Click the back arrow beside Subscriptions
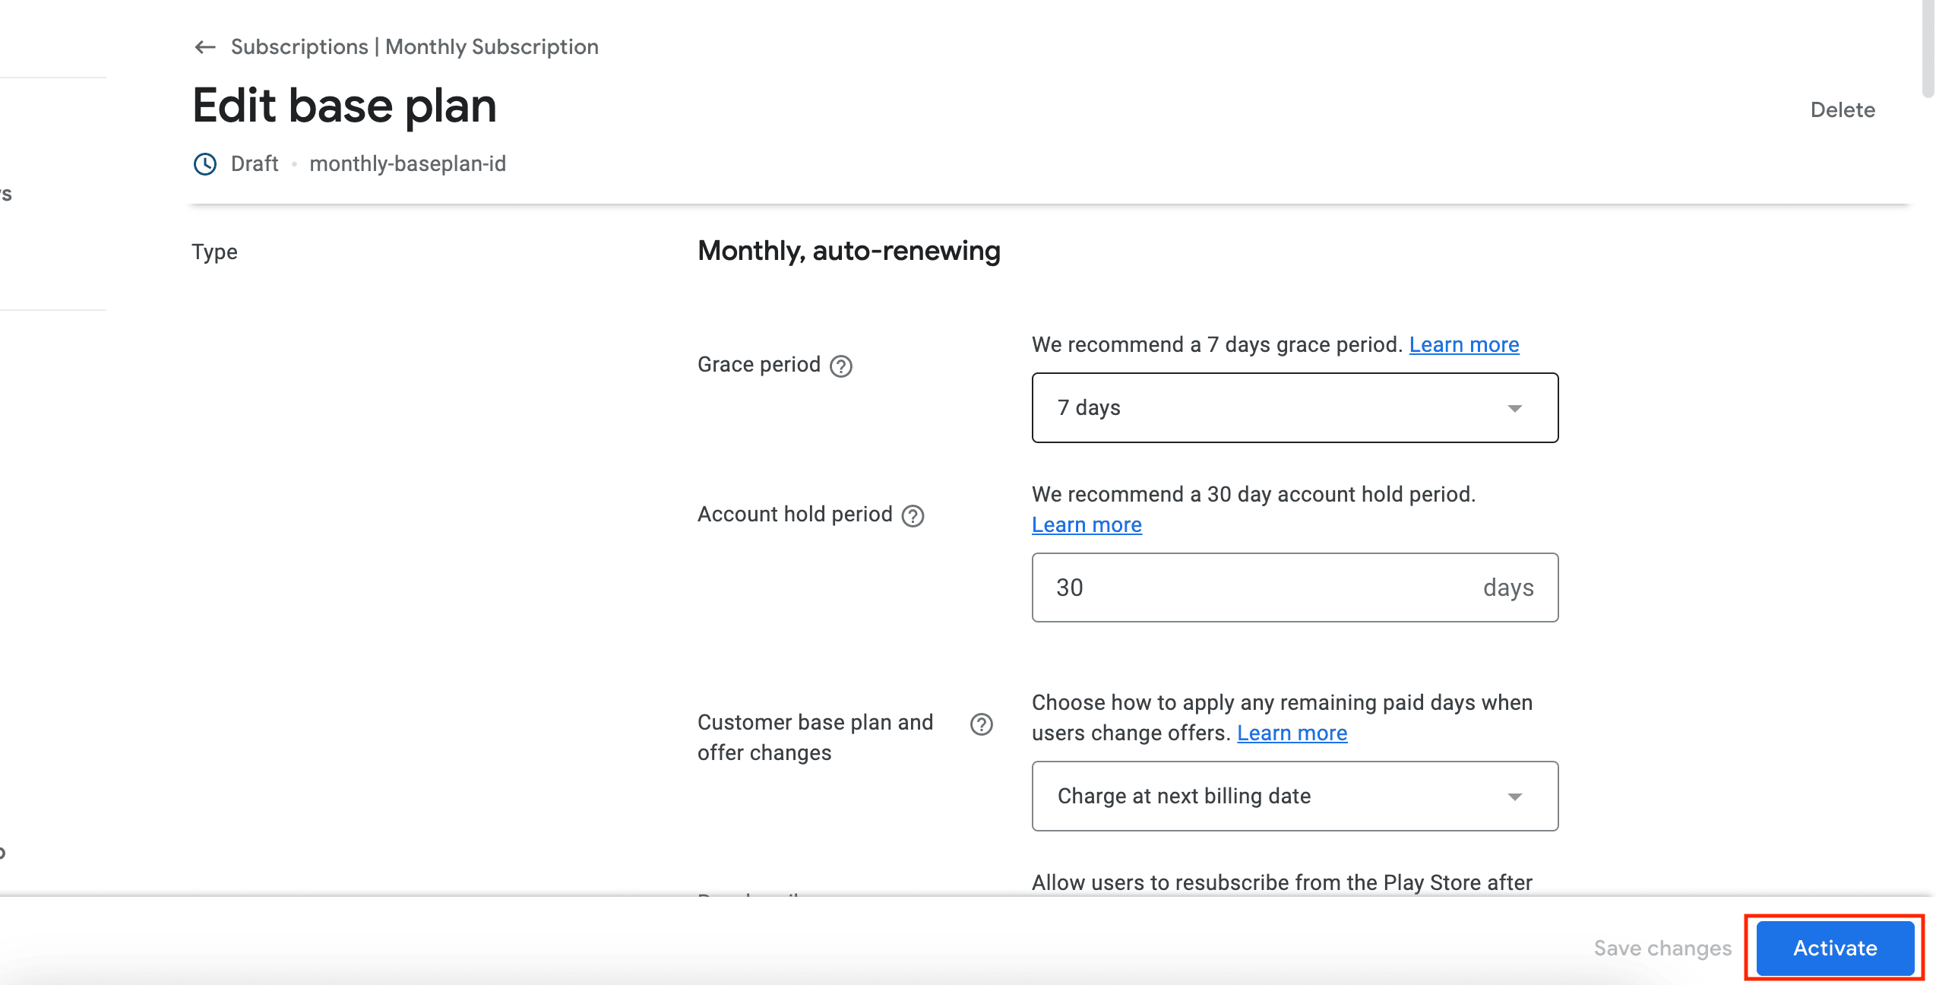The height and width of the screenshot is (985, 1936). pyautogui.click(x=204, y=47)
